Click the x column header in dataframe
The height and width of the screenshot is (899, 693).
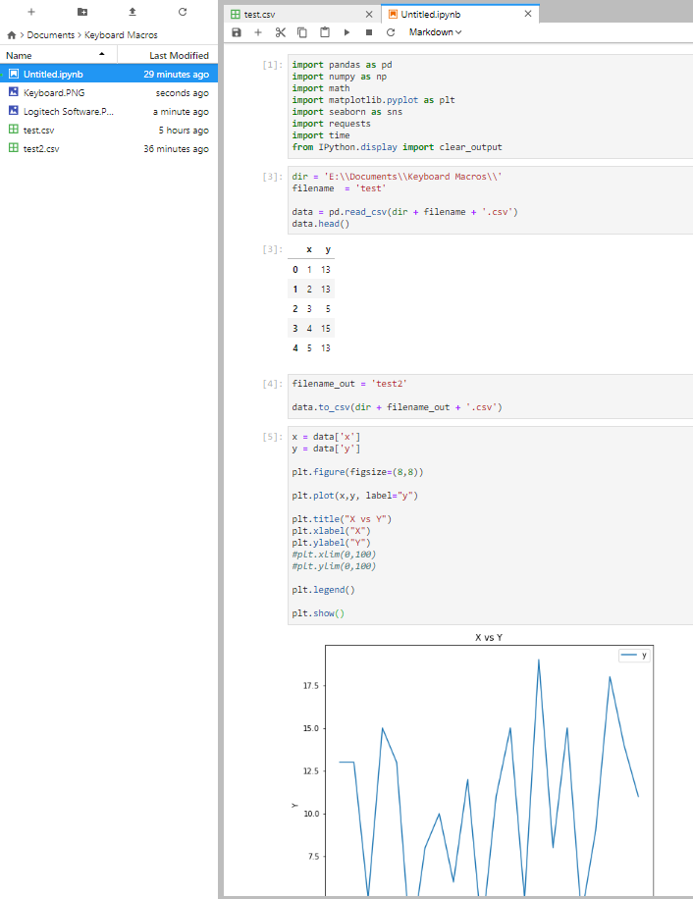[309, 249]
